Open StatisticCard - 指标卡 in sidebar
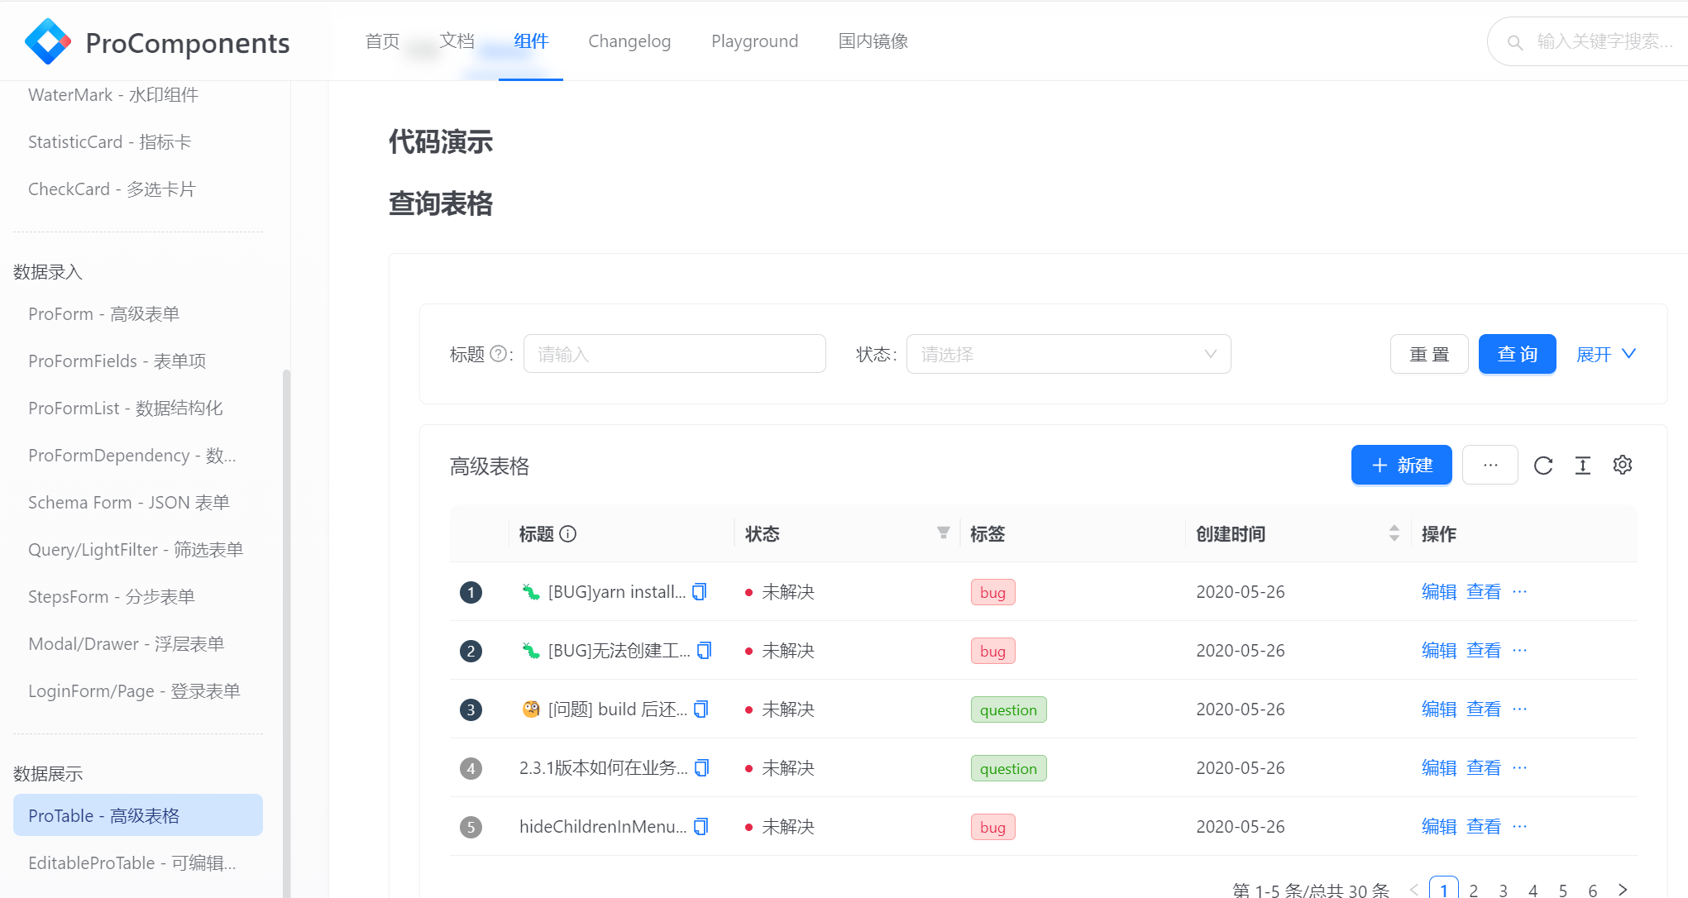 [110, 142]
